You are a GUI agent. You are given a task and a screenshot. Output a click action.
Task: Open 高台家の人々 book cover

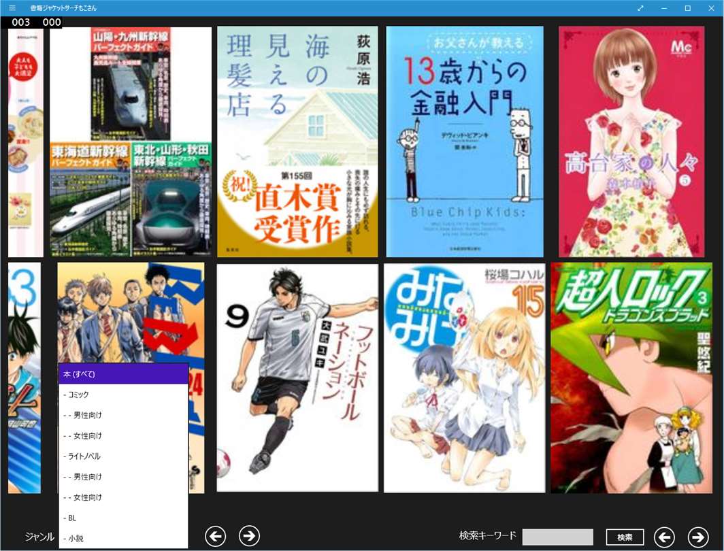631,141
